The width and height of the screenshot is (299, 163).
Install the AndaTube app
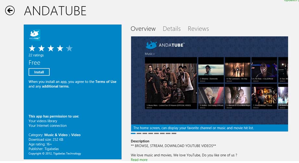coord(39,72)
